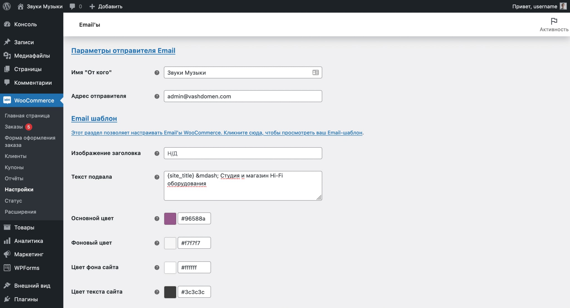Click help icon beside Имя "От кого"

point(157,72)
